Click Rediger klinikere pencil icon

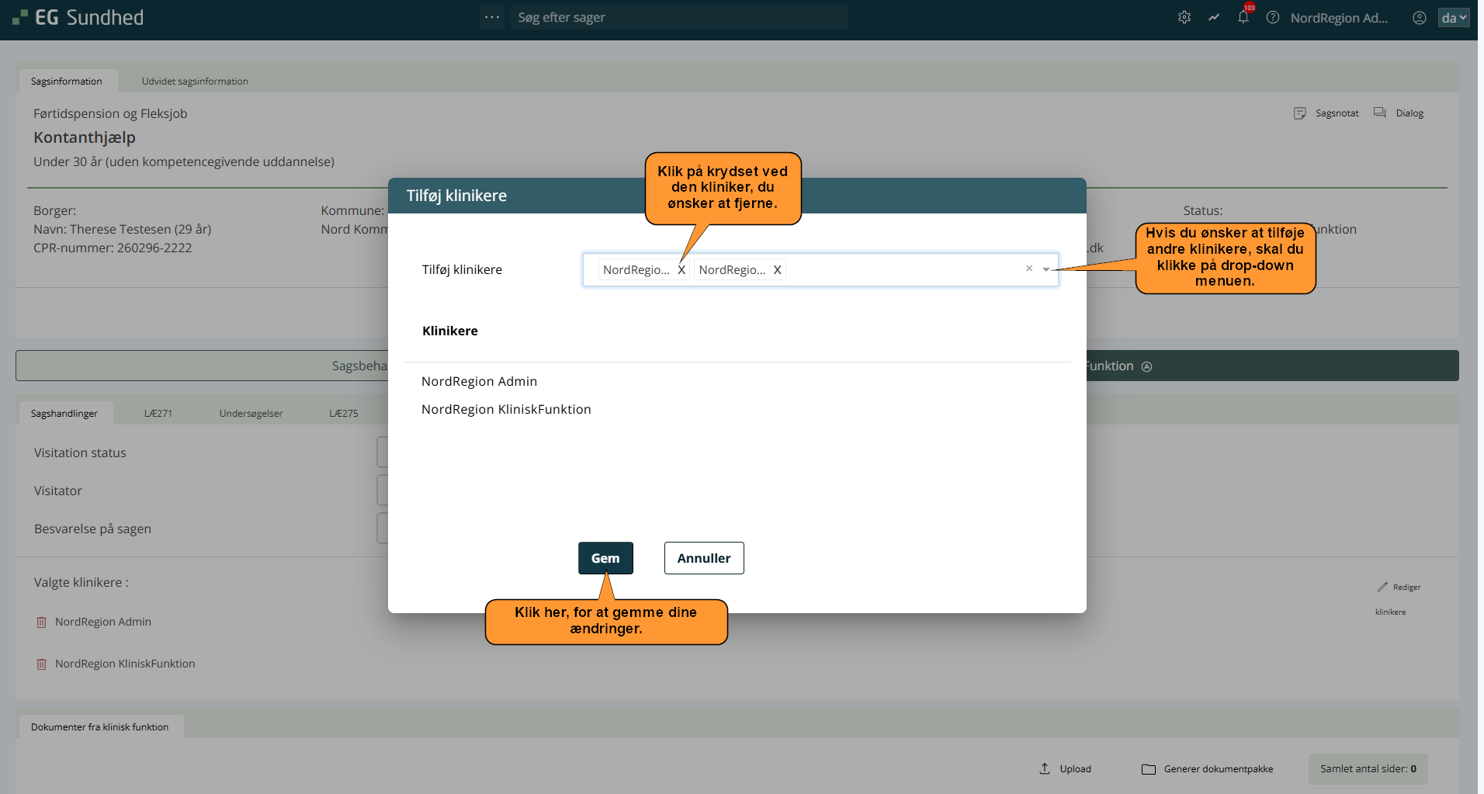tap(1382, 587)
